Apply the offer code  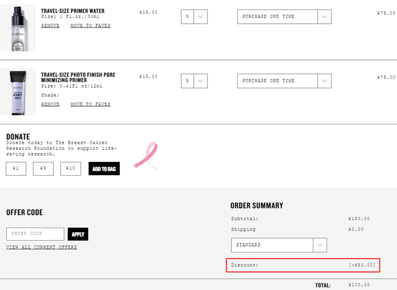(x=78, y=234)
